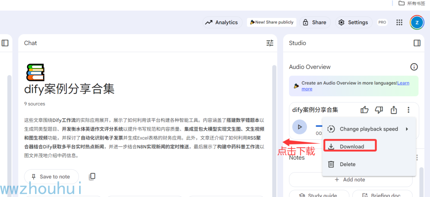
Task: Open notebook Settings
Action: click(354, 22)
